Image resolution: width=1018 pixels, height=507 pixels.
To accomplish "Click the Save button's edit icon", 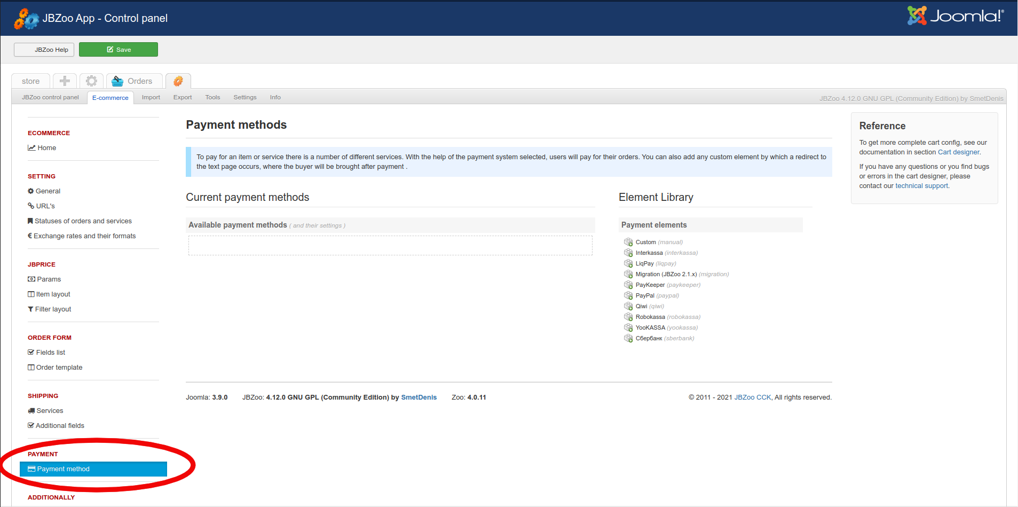I will [x=110, y=50].
